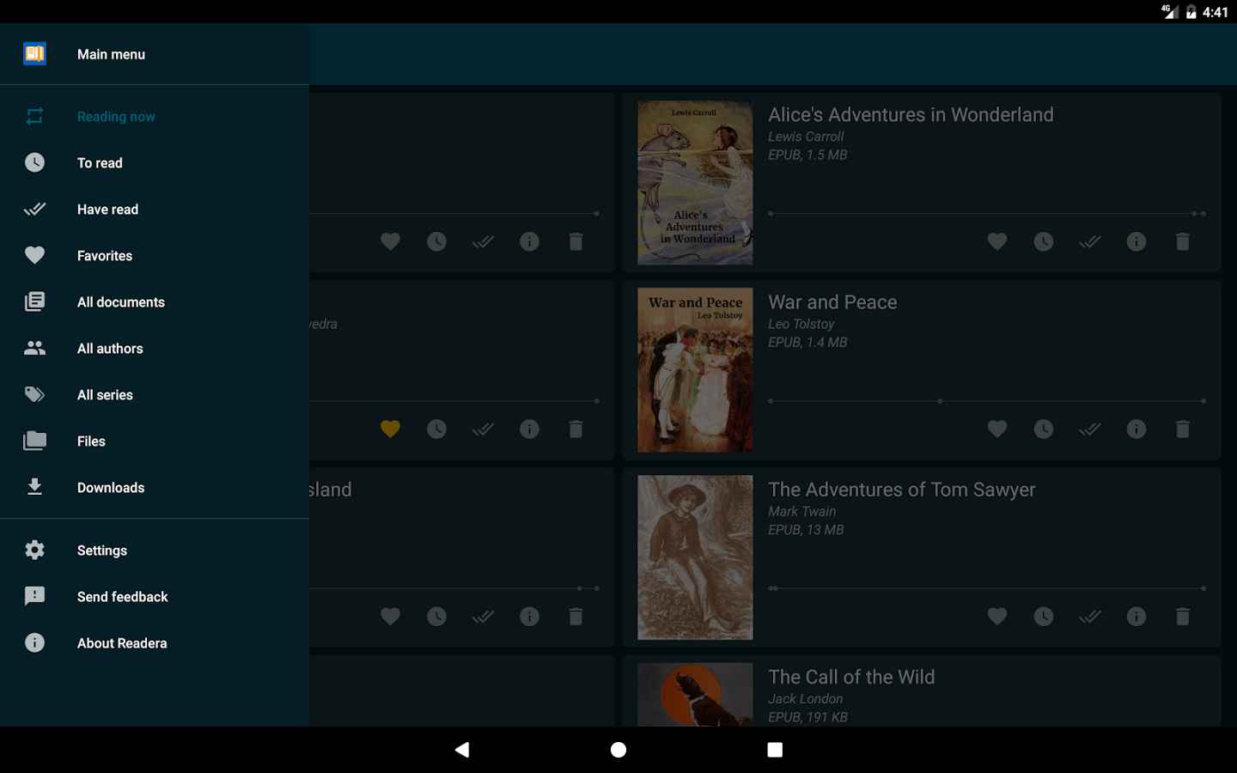Open Downloads folder entry
Screen dimensions: 1237x773
tap(155, 487)
